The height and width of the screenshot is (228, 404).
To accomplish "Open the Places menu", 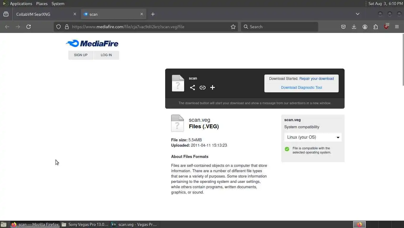I will 42,4.
